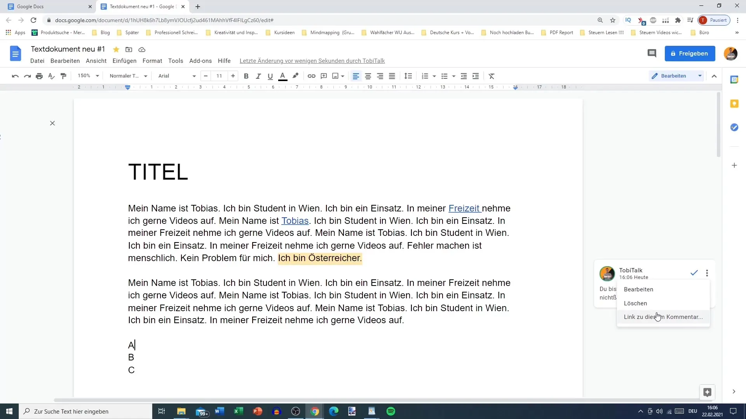746x419 pixels.
Task: Click the 'Freigeben' share button
Action: 690,53
